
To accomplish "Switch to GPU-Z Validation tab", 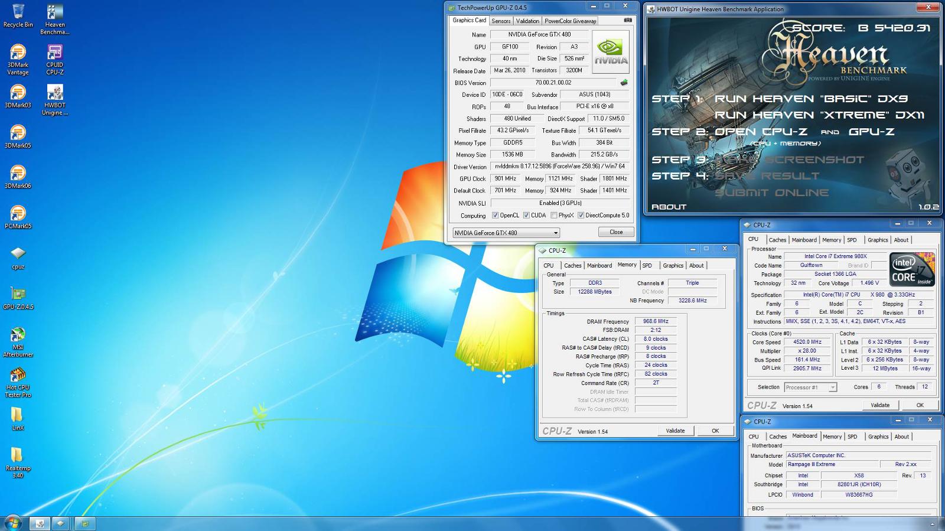I will [527, 21].
